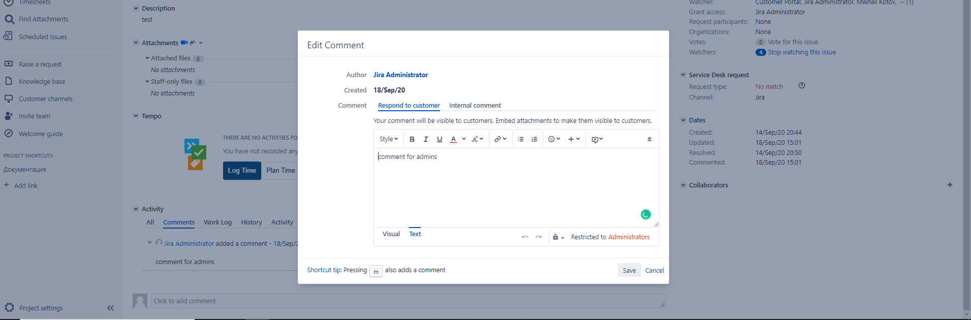Open the emoji picker
Screen dimensions: 971x320
(x=554, y=139)
